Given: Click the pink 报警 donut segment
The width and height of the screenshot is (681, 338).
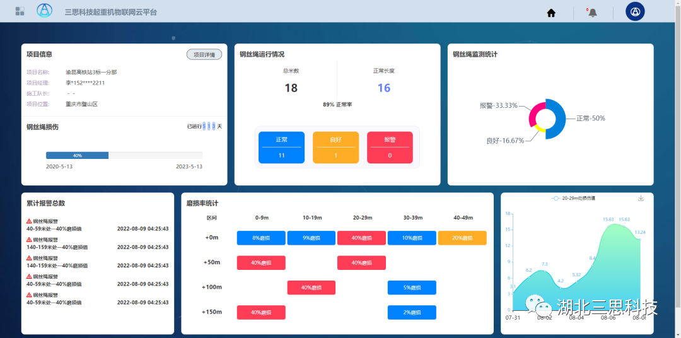Looking at the screenshot, I should 533,112.
